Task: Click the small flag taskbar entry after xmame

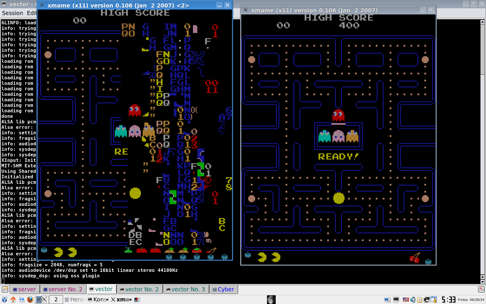Action: click(x=137, y=299)
